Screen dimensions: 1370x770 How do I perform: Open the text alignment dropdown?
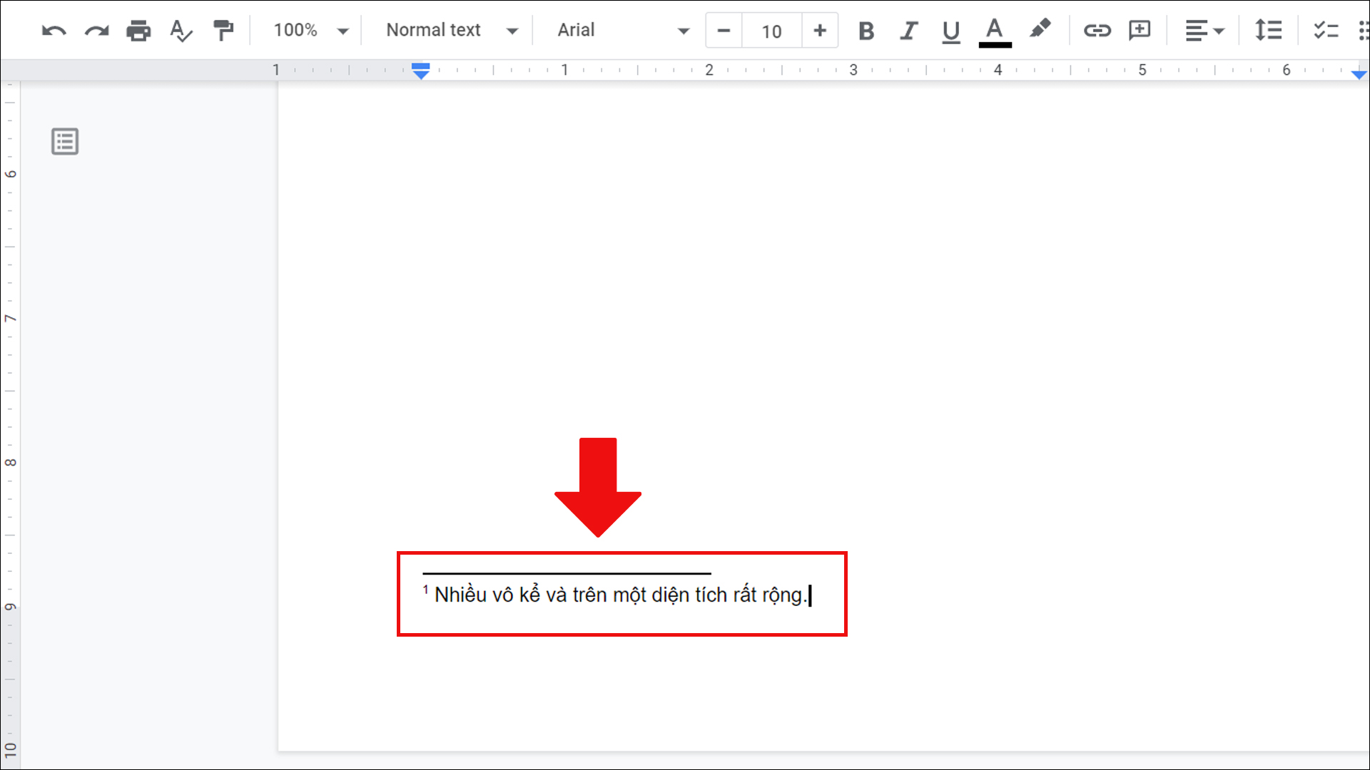coord(1204,31)
